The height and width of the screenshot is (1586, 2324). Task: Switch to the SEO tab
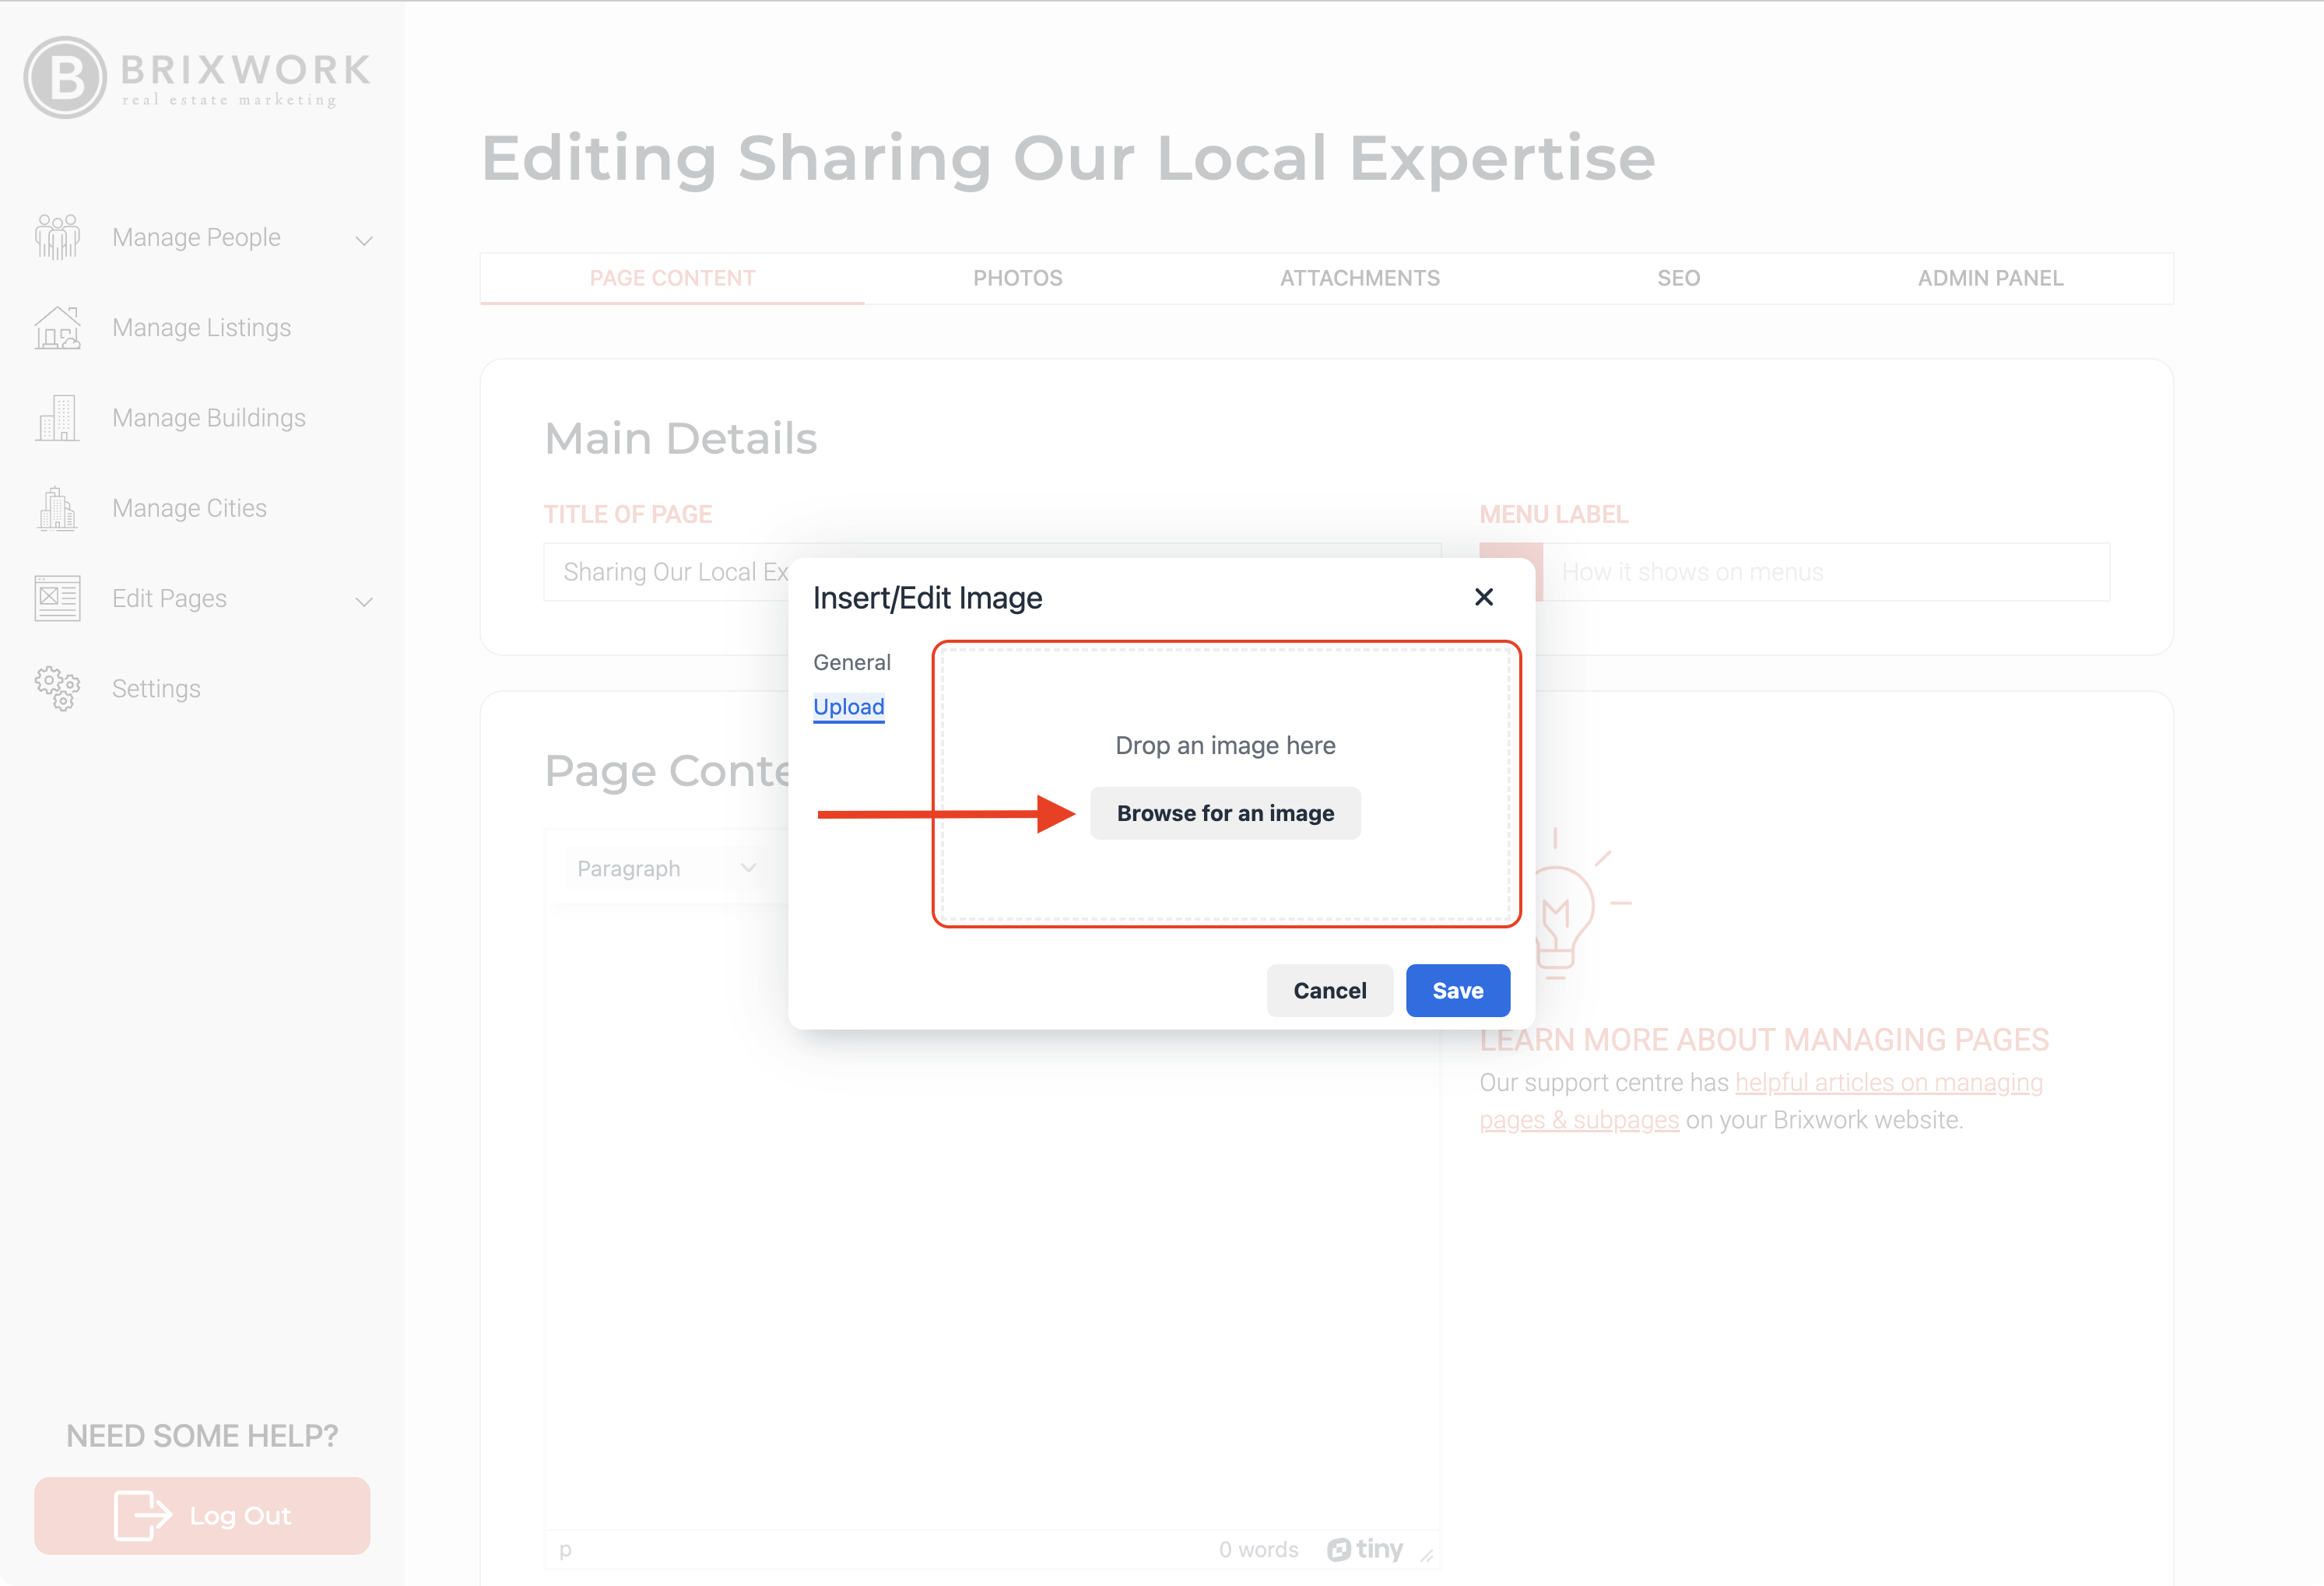(x=1678, y=278)
